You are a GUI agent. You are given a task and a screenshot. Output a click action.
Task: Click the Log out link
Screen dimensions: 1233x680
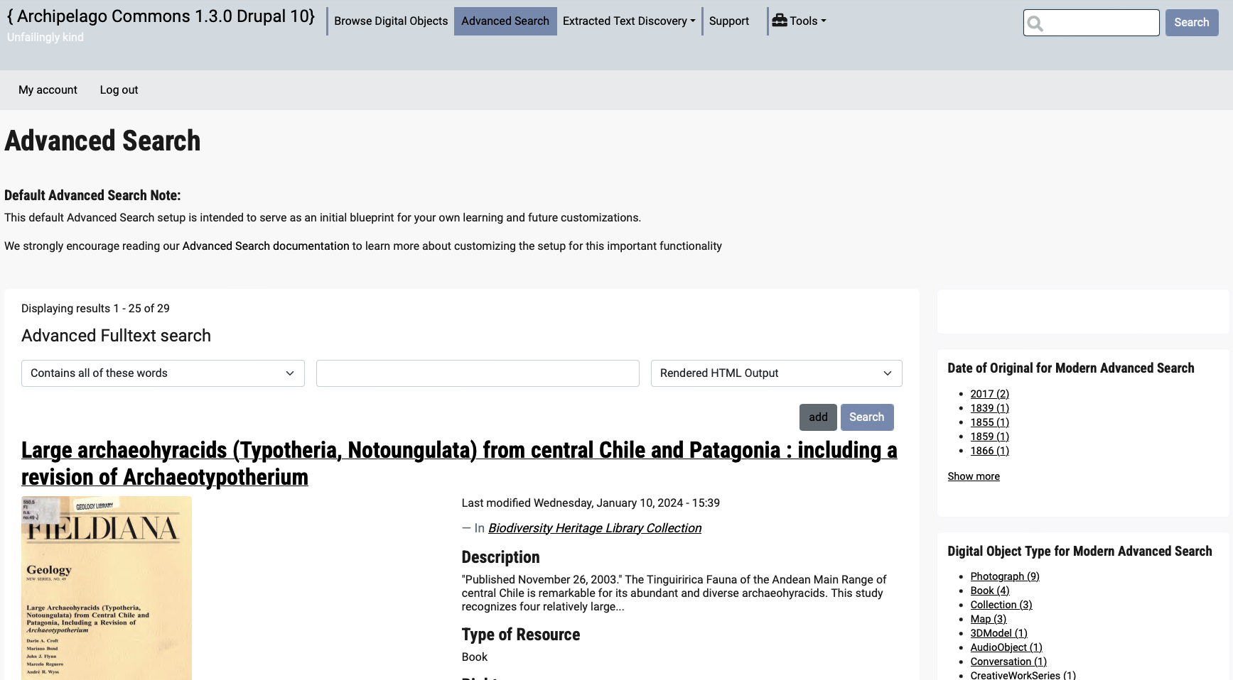(x=119, y=90)
